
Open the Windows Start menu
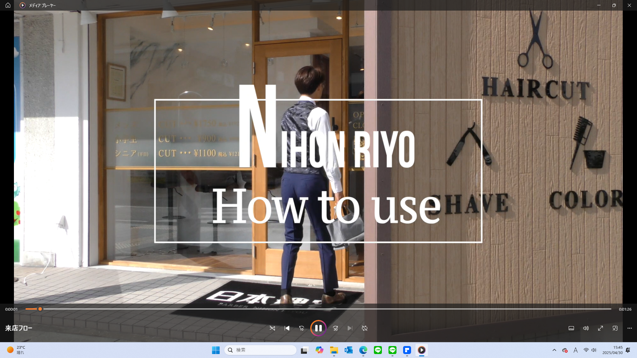(x=216, y=350)
